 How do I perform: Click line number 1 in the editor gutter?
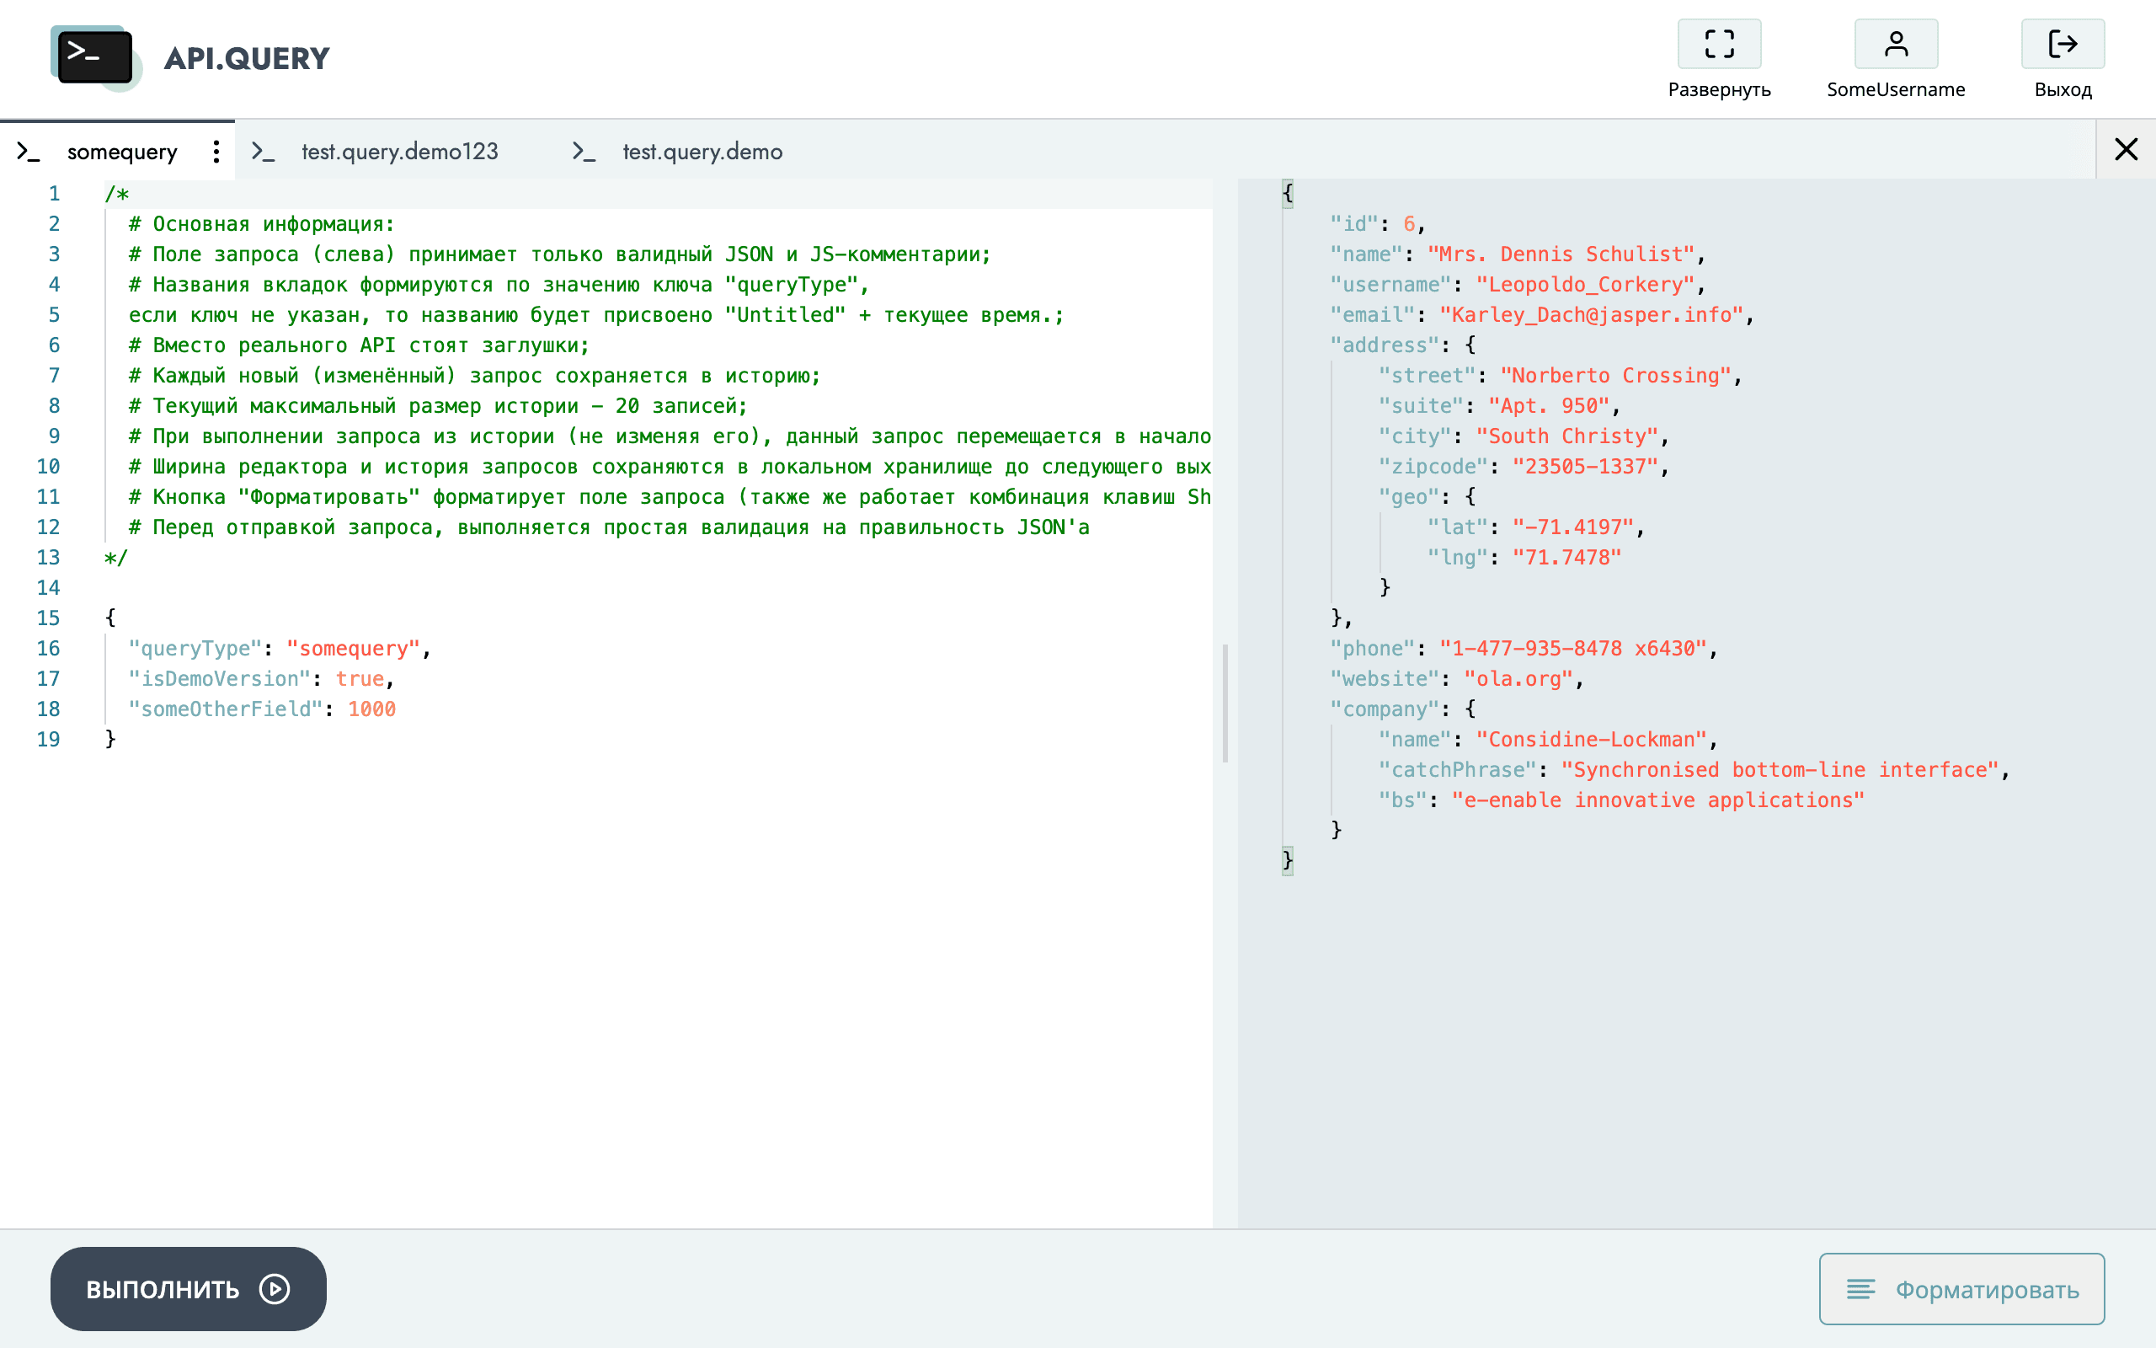[55, 194]
